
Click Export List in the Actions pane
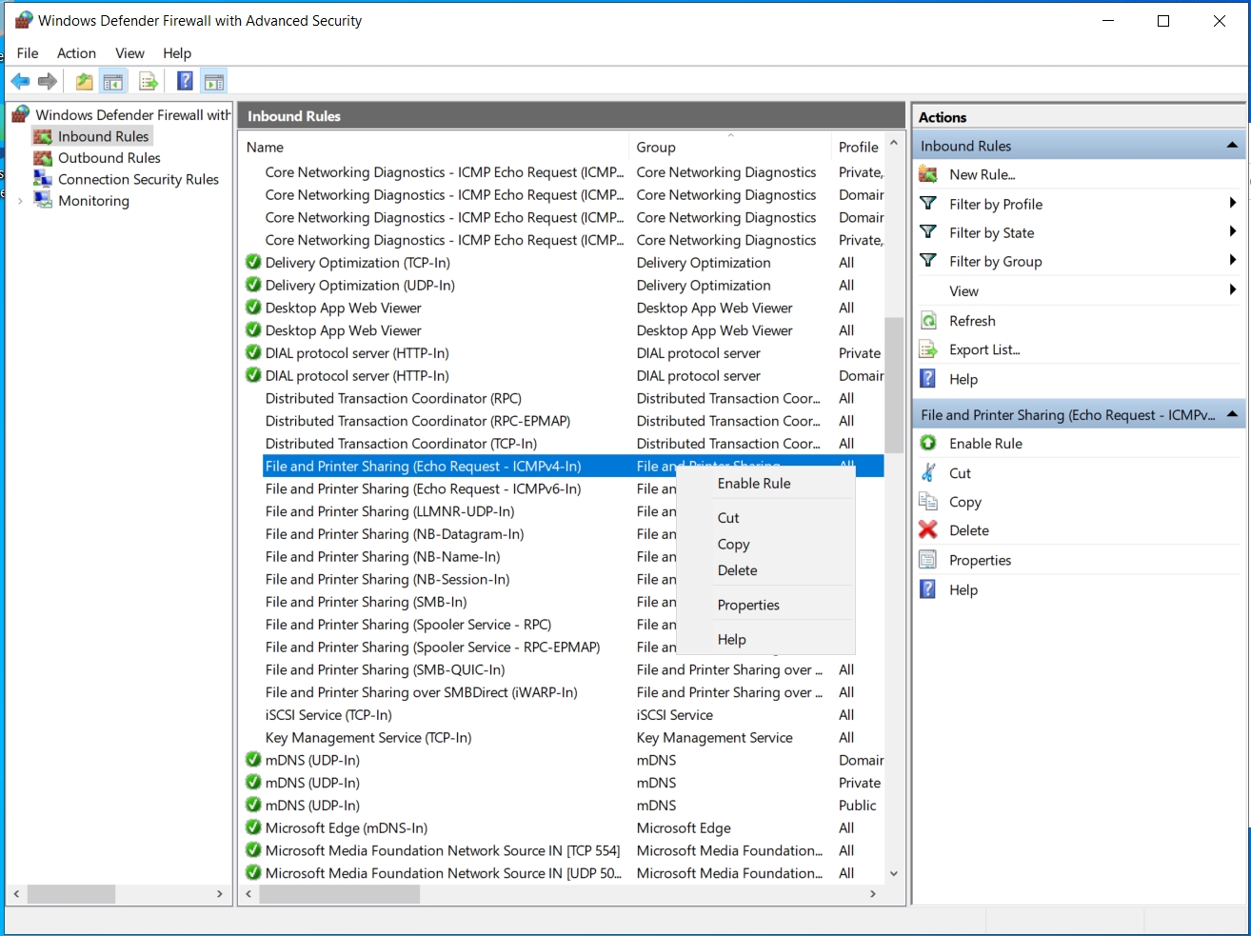pyautogui.click(x=983, y=350)
